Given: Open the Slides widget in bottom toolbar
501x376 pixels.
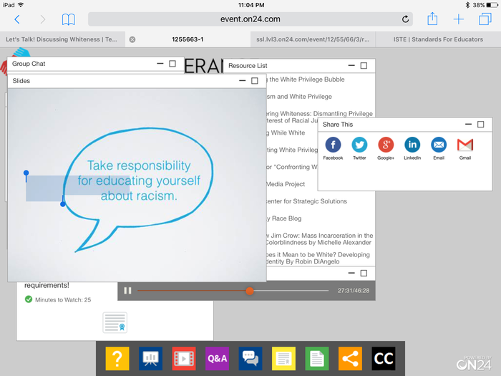Looking at the screenshot, I should (x=150, y=358).
